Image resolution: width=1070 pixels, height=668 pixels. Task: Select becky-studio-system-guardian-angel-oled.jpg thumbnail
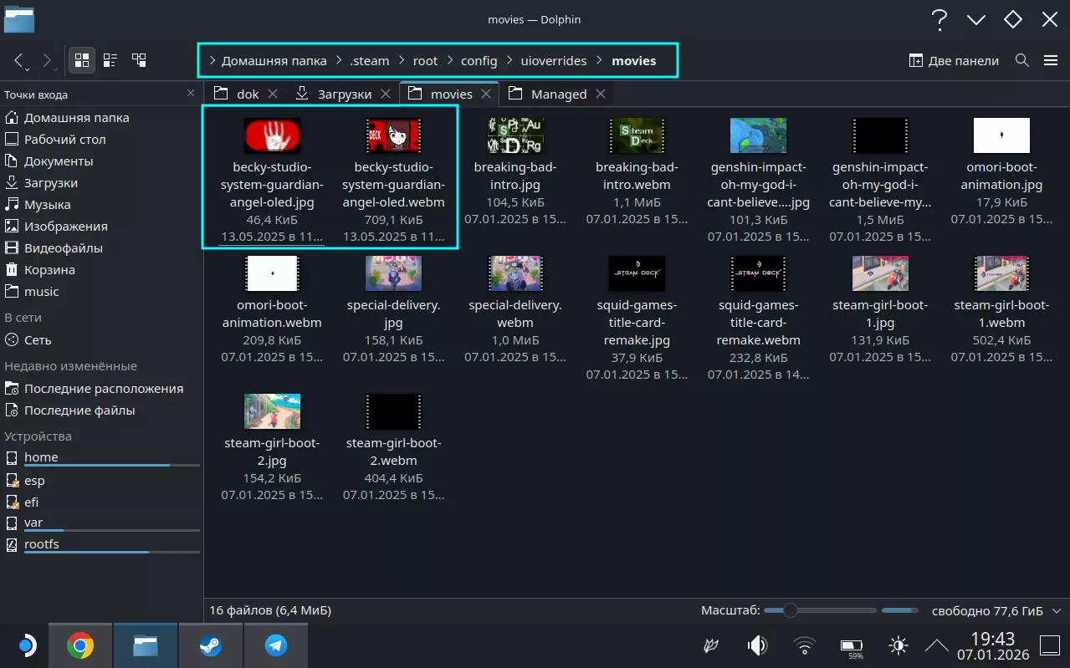tap(272, 135)
